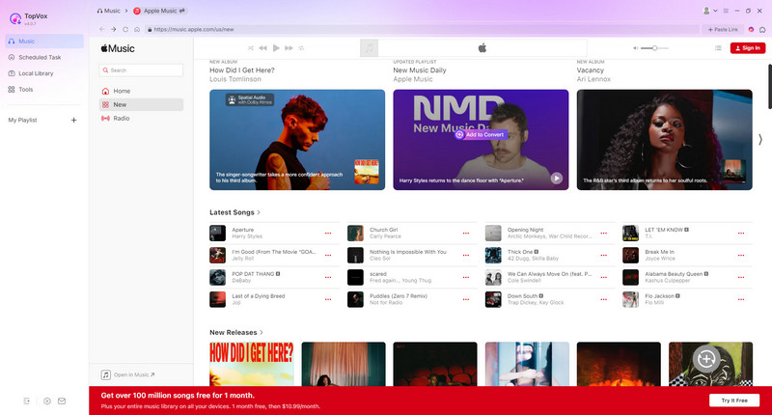Select the song "Last of a Dying Breed"

point(259,296)
